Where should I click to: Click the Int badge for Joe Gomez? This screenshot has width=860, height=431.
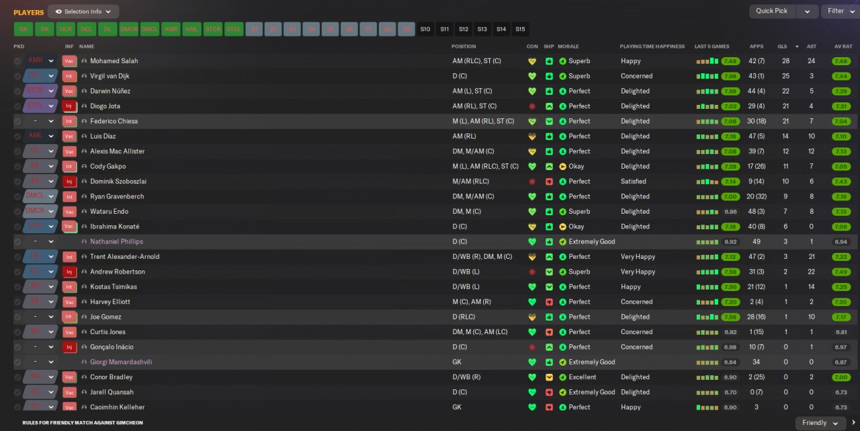[69, 317]
